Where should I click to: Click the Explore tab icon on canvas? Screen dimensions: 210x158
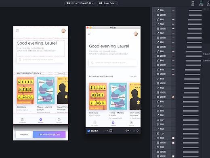pyautogui.click(x=41, y=120)
